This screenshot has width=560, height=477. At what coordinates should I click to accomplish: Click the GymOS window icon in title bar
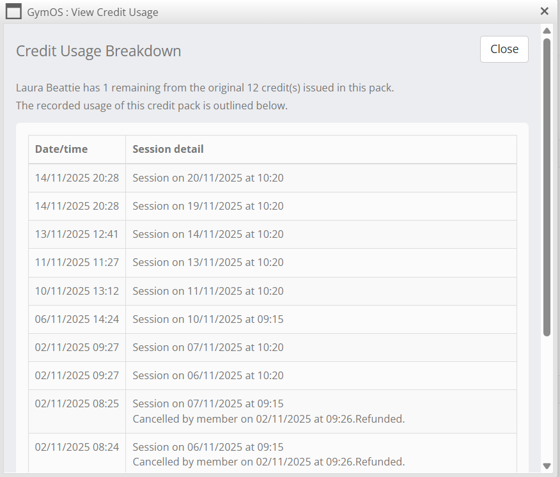(x=13, y=12)
